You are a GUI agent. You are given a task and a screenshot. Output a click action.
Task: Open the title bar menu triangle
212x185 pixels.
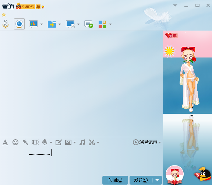[175, 6]
